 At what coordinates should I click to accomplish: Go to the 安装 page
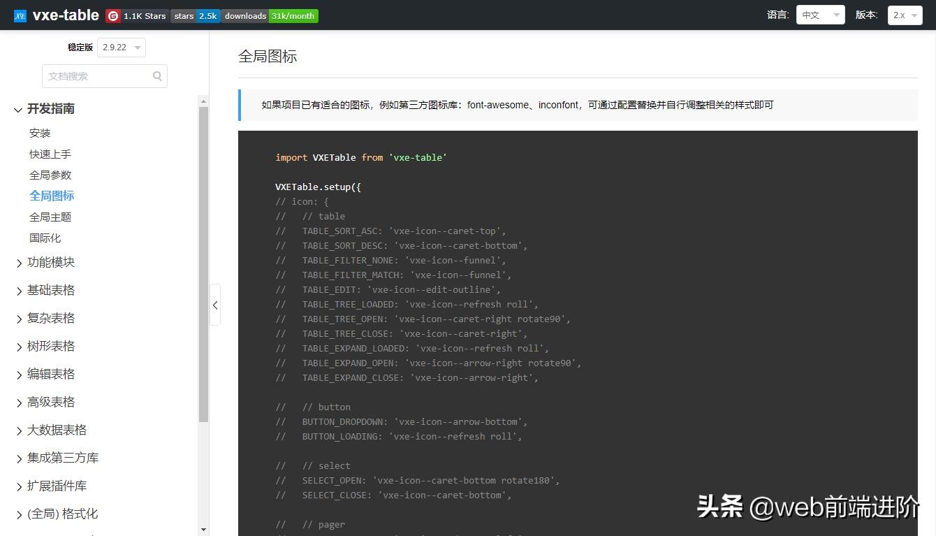coord(40,133)
